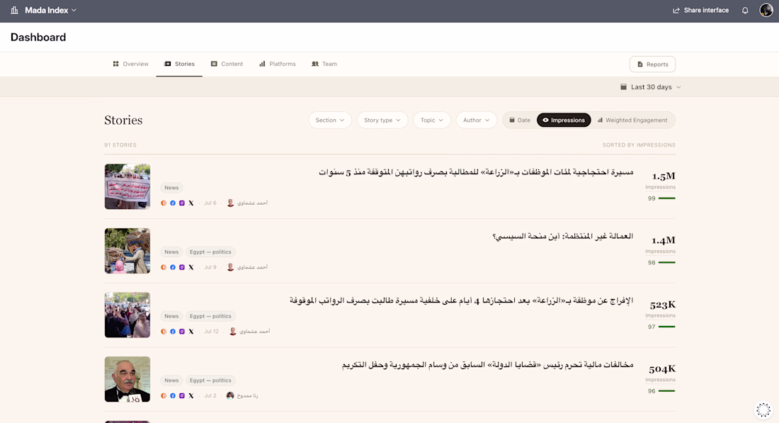The height and width of the screenshot is (423, 779).
Task: Open thumbnail of the 523K impressions story
Action: click(127, 315)
